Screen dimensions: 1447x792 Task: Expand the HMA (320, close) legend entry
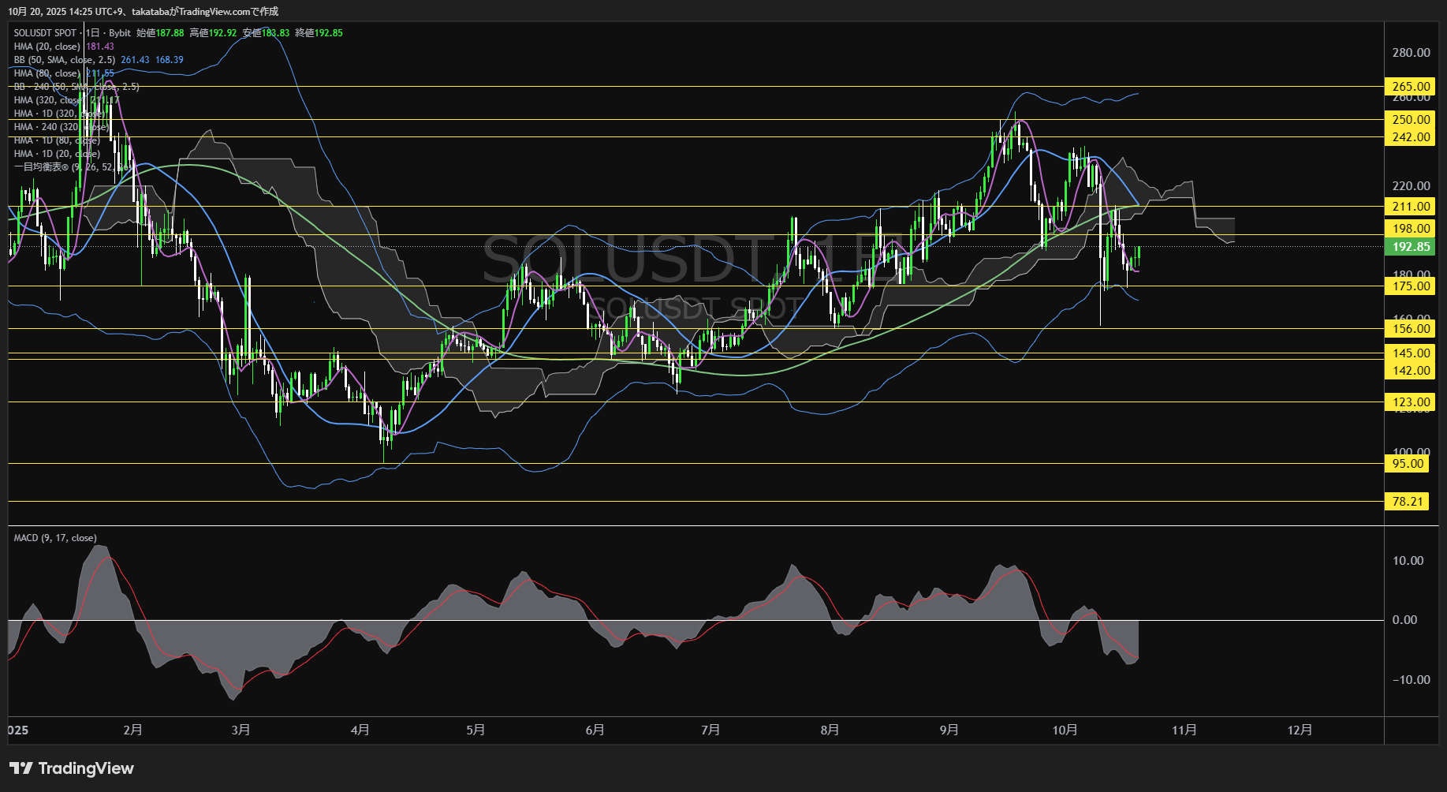click(x=49, y=100)
